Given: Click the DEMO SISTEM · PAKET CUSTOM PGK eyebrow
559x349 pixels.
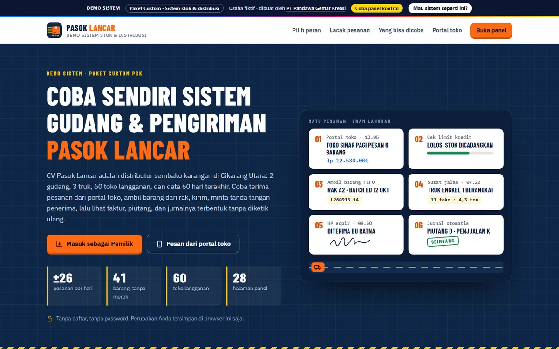Looking at the screenshot, I should (x=95, y=74).
